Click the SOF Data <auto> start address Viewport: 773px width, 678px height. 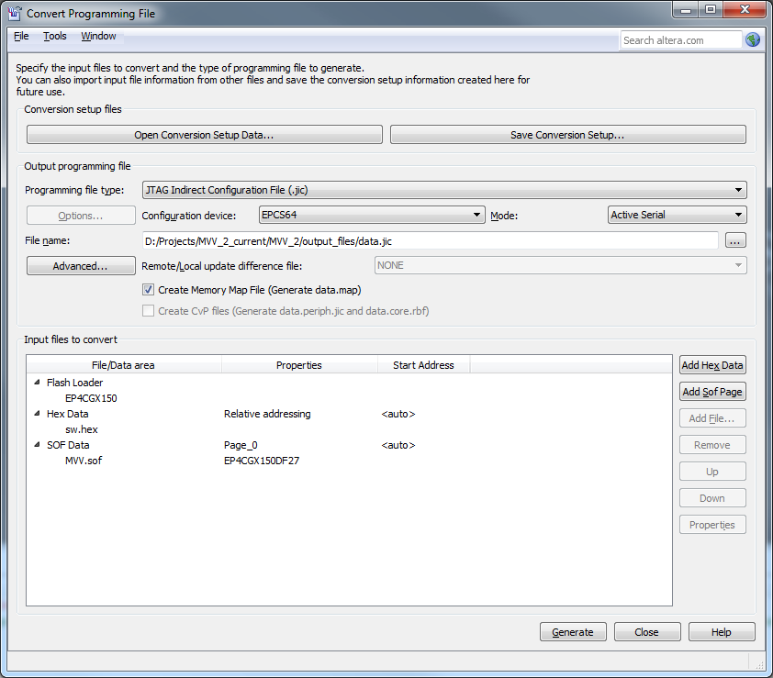398,446
